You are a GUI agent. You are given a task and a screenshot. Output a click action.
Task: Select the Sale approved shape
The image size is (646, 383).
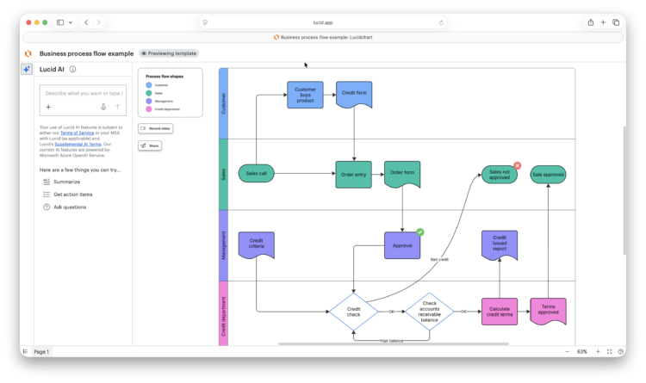click(x=548, y=175)
